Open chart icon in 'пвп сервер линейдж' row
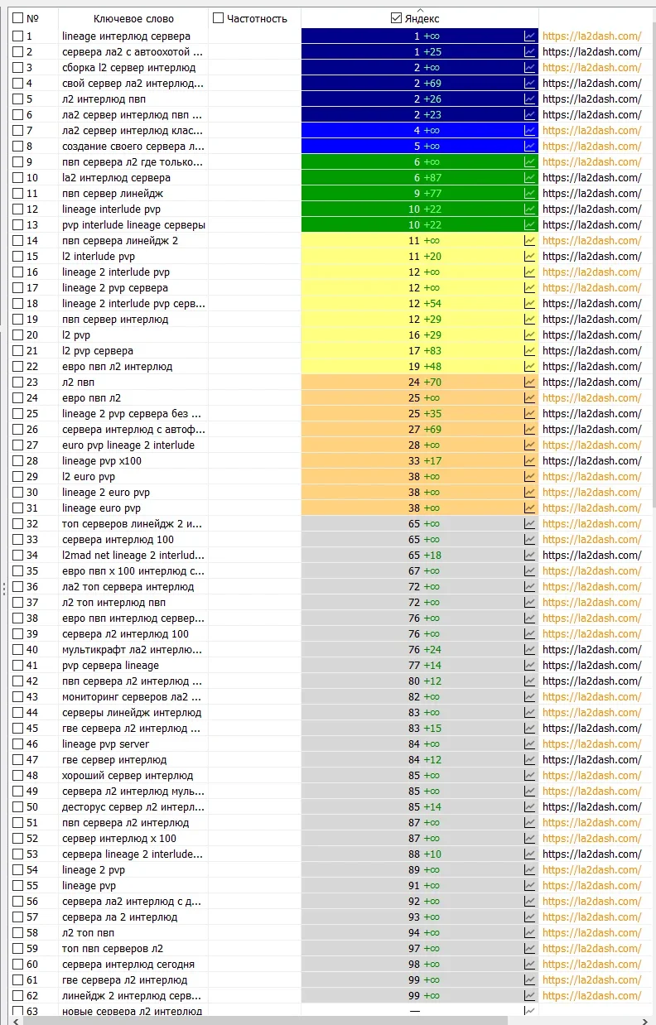The height and width of the screenshot is (1025, 656). click(x=530, y=193)
